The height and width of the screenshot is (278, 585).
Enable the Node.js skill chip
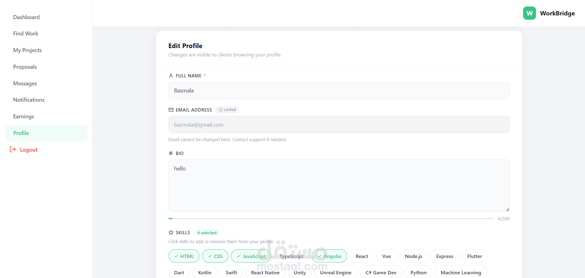coord(413,256)
